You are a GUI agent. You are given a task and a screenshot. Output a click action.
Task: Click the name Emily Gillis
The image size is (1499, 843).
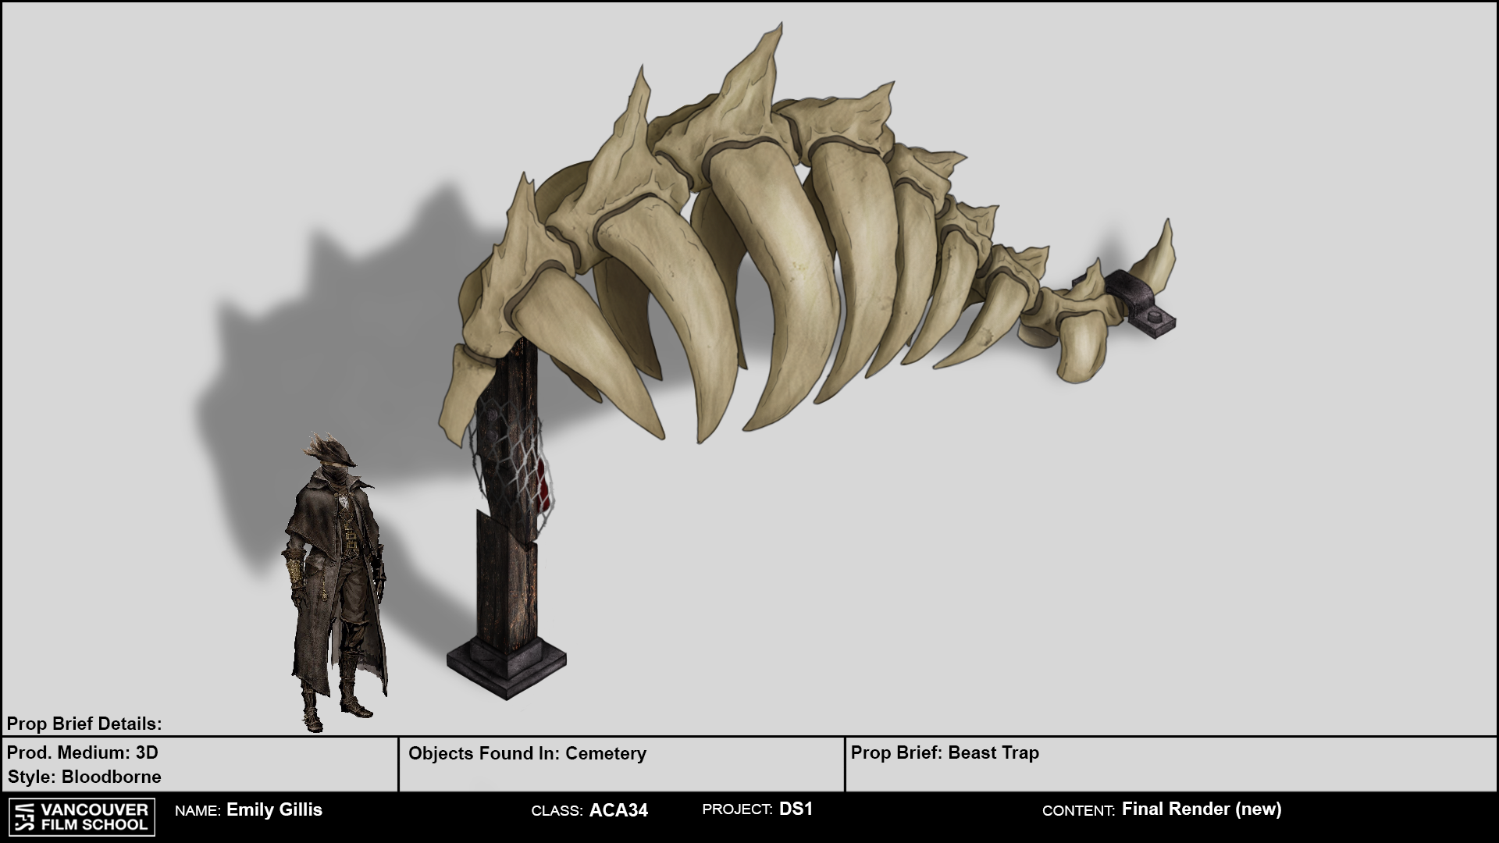point(274,809)
